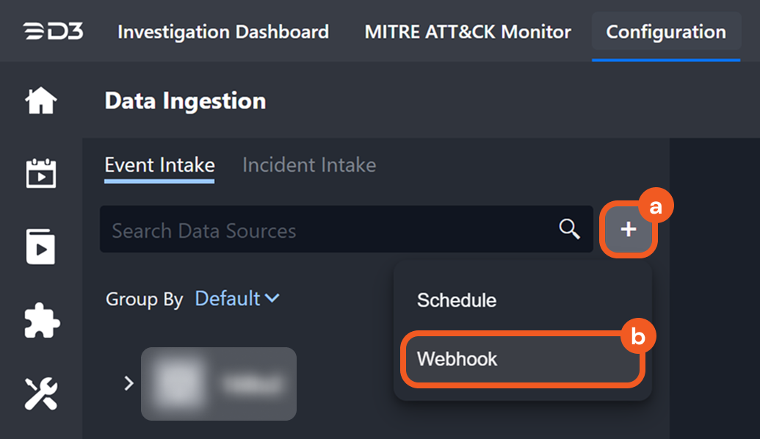Expand the blurred data source group
Image resolution: width=760 pixels, height=439 pixels.
(x=129, y=383)
